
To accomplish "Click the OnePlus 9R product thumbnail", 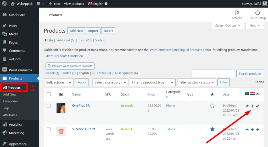I will pyautogui.click(x=61, y=108).
